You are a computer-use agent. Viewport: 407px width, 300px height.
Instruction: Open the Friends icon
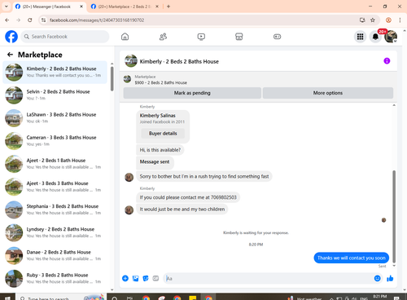pos(163,37)
